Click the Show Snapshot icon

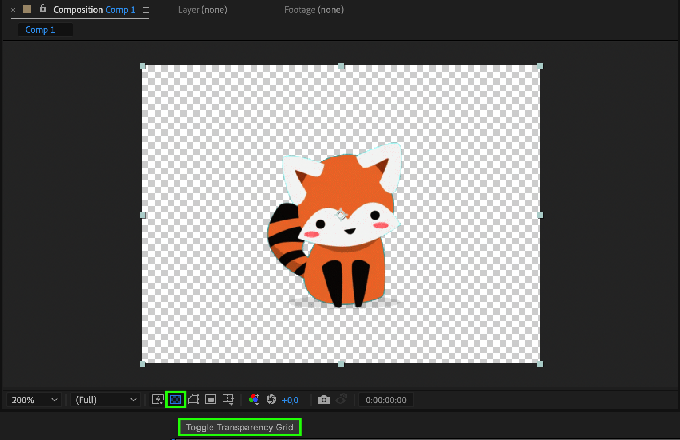(x=342, y=400)
